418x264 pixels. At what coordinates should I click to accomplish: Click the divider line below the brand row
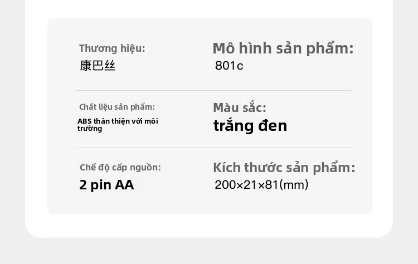(x=213, y=90)
